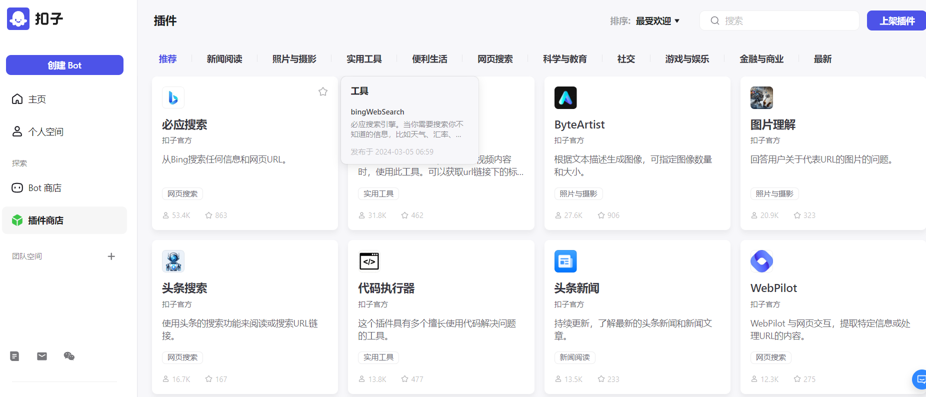Open the 头条搜索 plugin title
The height and width of the screenshot is (397, 926).
tap(184, 288)
